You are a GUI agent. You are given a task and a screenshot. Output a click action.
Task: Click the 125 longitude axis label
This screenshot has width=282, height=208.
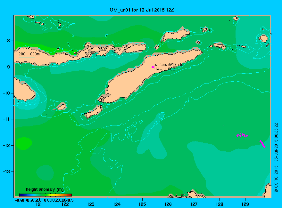[x=142, y=204]
